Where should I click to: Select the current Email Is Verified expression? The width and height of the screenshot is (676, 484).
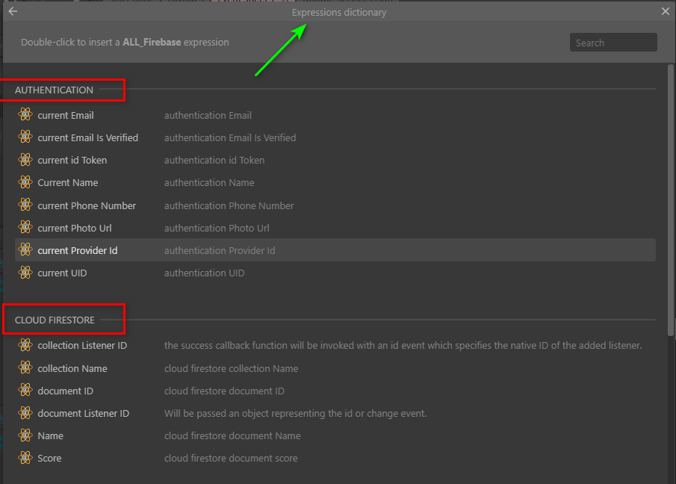point(87,137)
